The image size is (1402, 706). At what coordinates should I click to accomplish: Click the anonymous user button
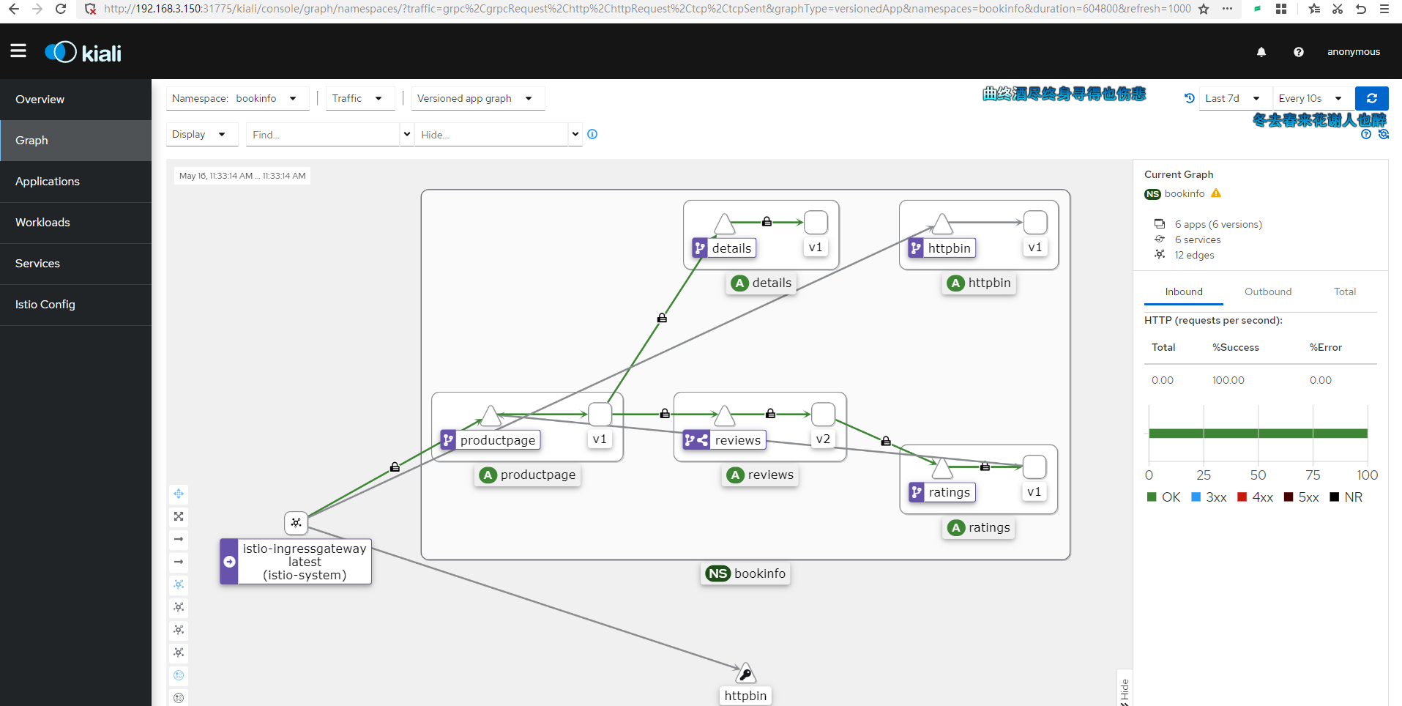1353,52
